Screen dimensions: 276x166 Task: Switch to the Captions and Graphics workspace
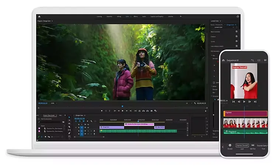pyautogui.click(x=157, y=17)
